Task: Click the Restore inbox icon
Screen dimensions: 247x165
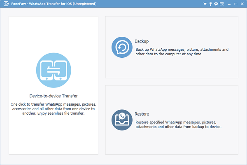Action: coord(122,120)
